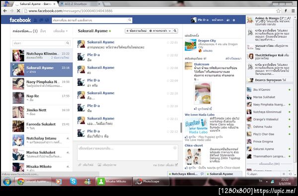The height and width of the screenshot is (196, 298).
Task: Open friend requests icon in header
Action: coord(35,20)
